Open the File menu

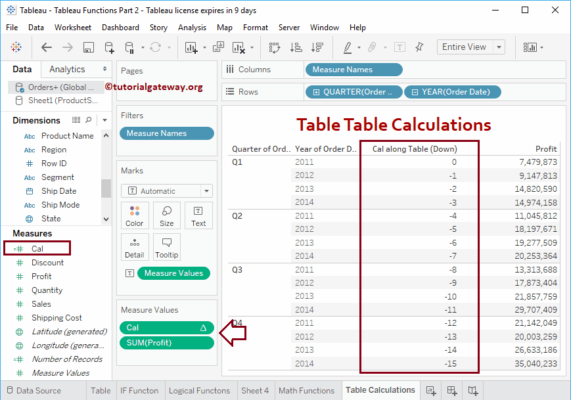point(12,28)
